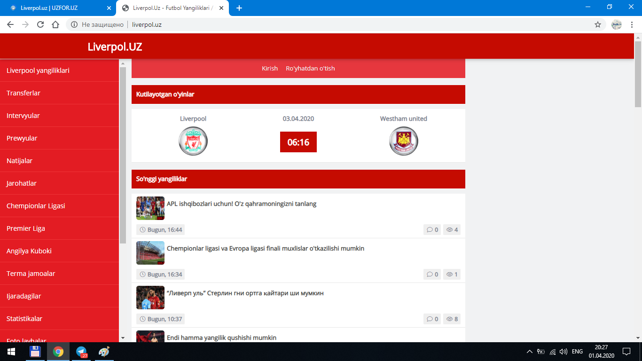Open Chempionlar Ligasi from the sidebar

(36, 206)
